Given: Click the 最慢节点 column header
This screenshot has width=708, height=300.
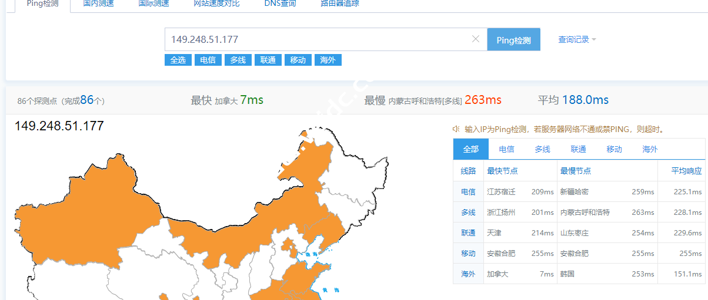Looking at the screenshot, I should (576, 171).
